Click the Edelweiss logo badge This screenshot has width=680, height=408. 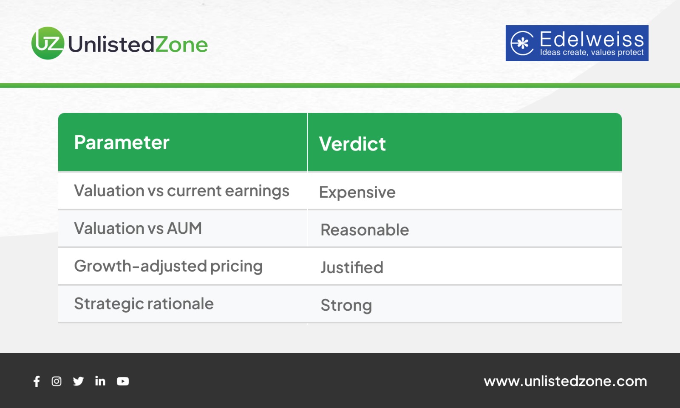point(576,43)
